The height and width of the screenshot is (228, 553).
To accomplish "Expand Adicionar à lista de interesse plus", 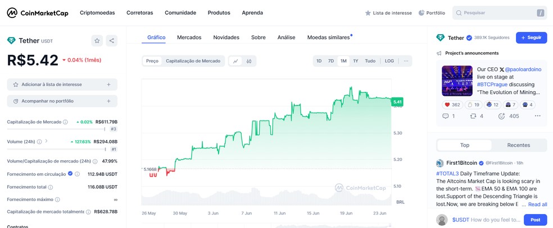I will pyautogui.click(x=108, y=85).
